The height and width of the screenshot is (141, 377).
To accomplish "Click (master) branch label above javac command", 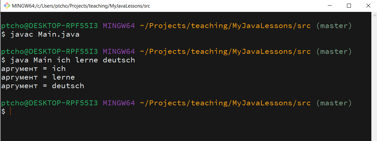I will click(334, 26).
